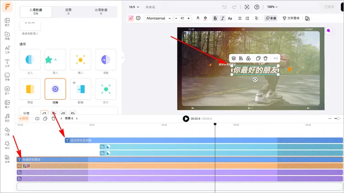Open the Subtitle panel in the sidebar
344x193 pixels.
pos(7,76)
